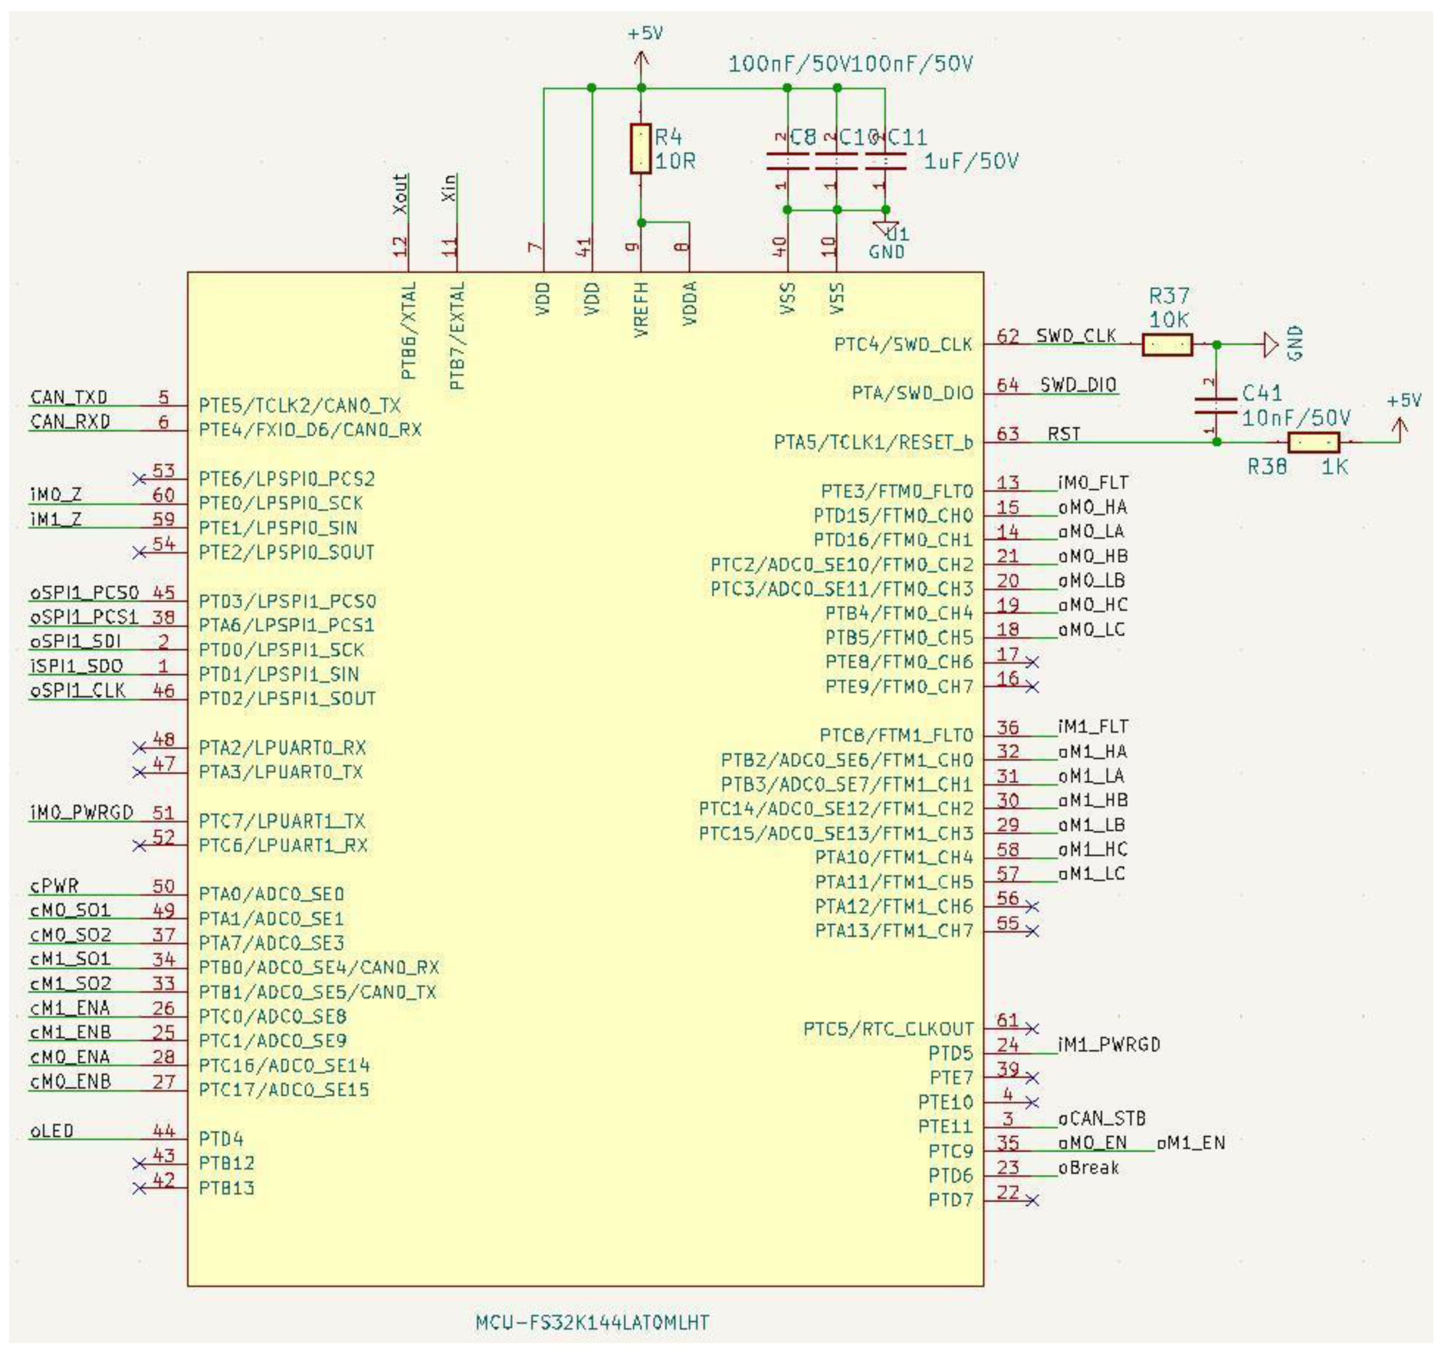Click the GND symbol beside R37
1444x1352 pixels.
click(x=1271, y=345)
